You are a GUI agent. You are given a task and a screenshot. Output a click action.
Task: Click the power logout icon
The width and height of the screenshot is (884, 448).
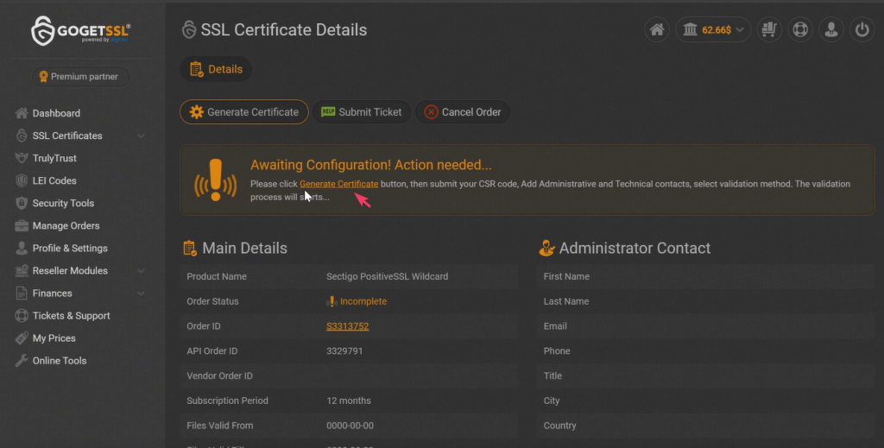point(862,30)
